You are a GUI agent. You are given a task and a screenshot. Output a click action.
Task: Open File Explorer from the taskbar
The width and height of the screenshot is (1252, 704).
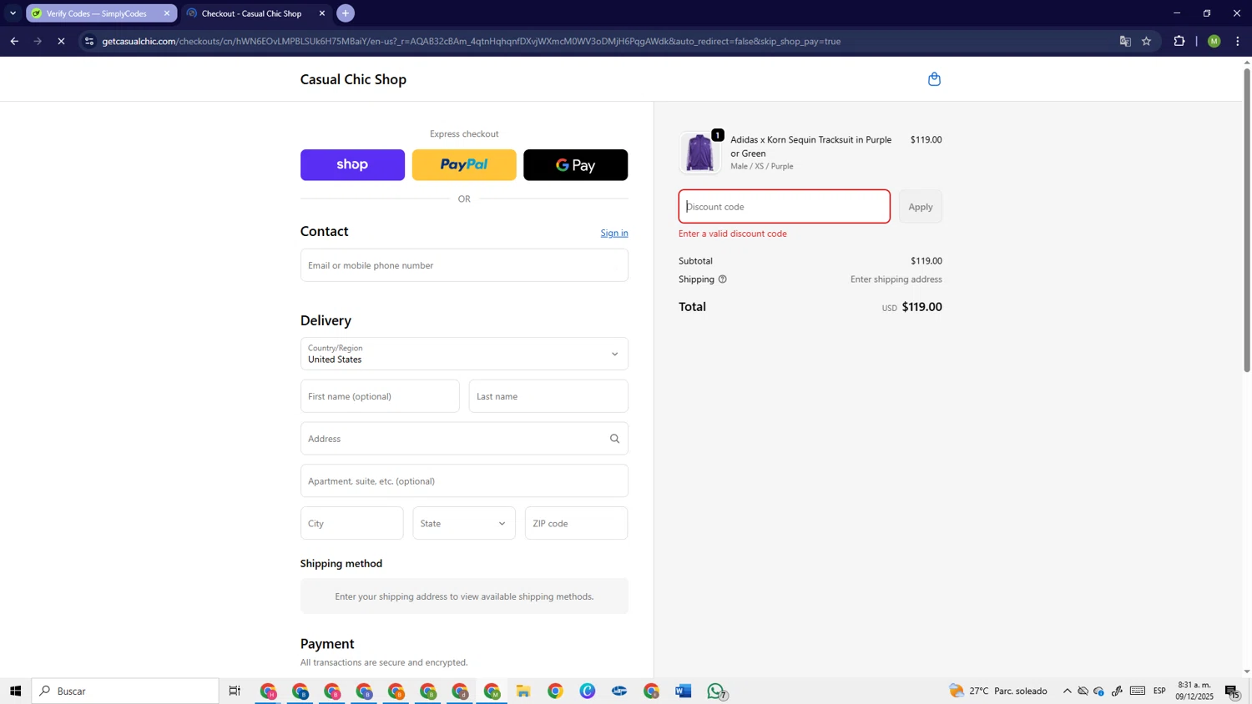point(523,691)
